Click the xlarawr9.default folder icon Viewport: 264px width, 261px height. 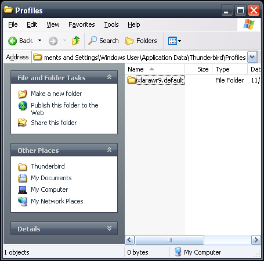coord(132,80)
